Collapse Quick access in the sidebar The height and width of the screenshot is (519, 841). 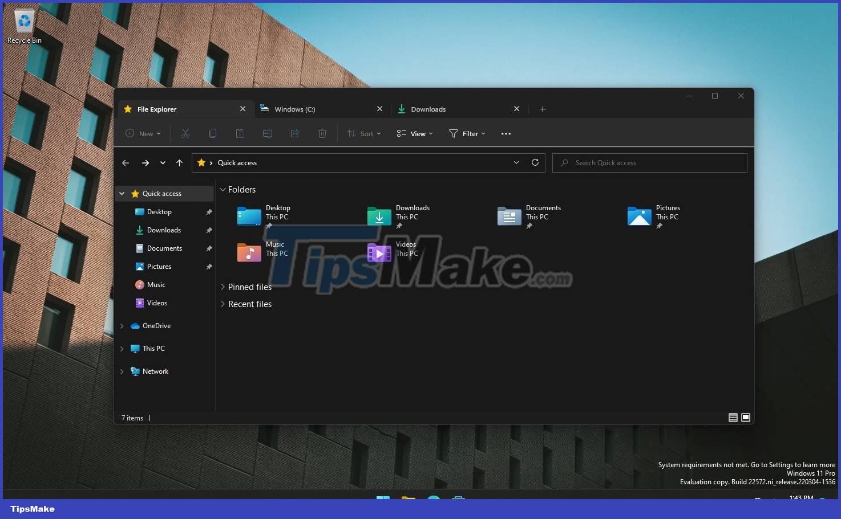tap(122, 194)
